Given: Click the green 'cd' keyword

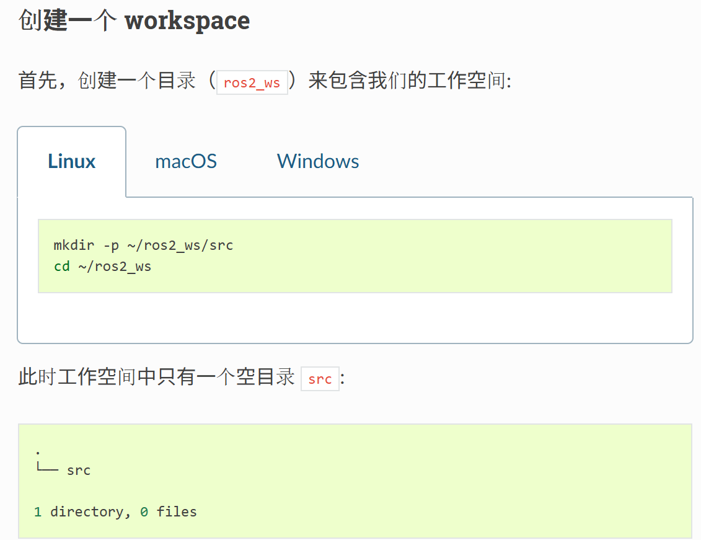Looking at the screenshot, I should (61, 267).
